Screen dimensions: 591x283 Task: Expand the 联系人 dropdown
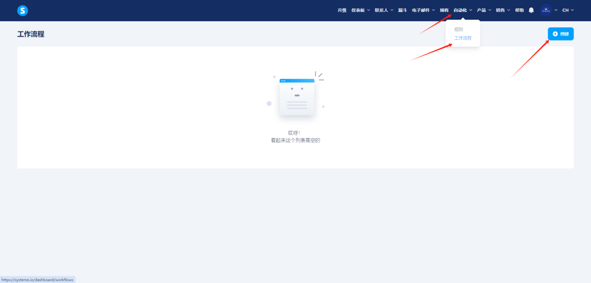384,10
